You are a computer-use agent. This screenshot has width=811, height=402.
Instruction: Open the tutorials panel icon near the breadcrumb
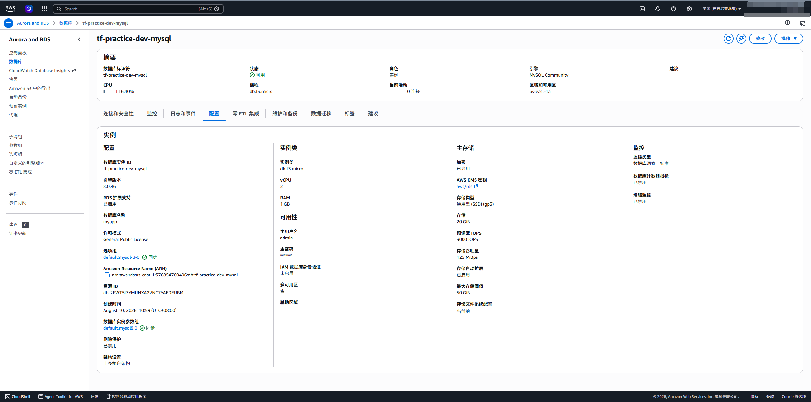click(x=802, y=23)
